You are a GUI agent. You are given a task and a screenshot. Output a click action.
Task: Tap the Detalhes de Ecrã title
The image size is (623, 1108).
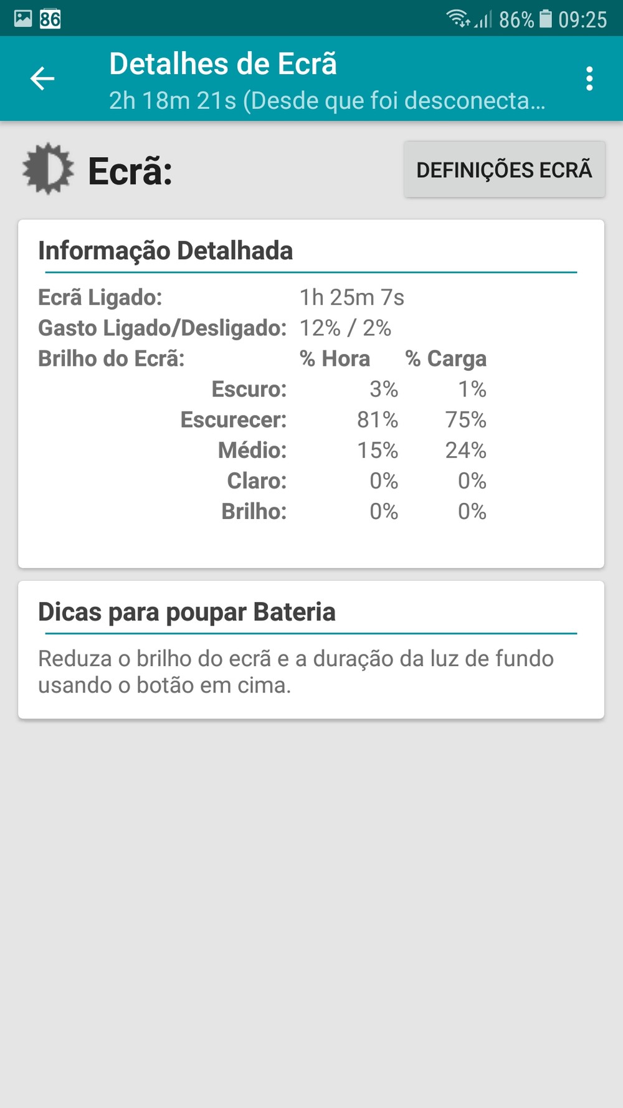223,64
